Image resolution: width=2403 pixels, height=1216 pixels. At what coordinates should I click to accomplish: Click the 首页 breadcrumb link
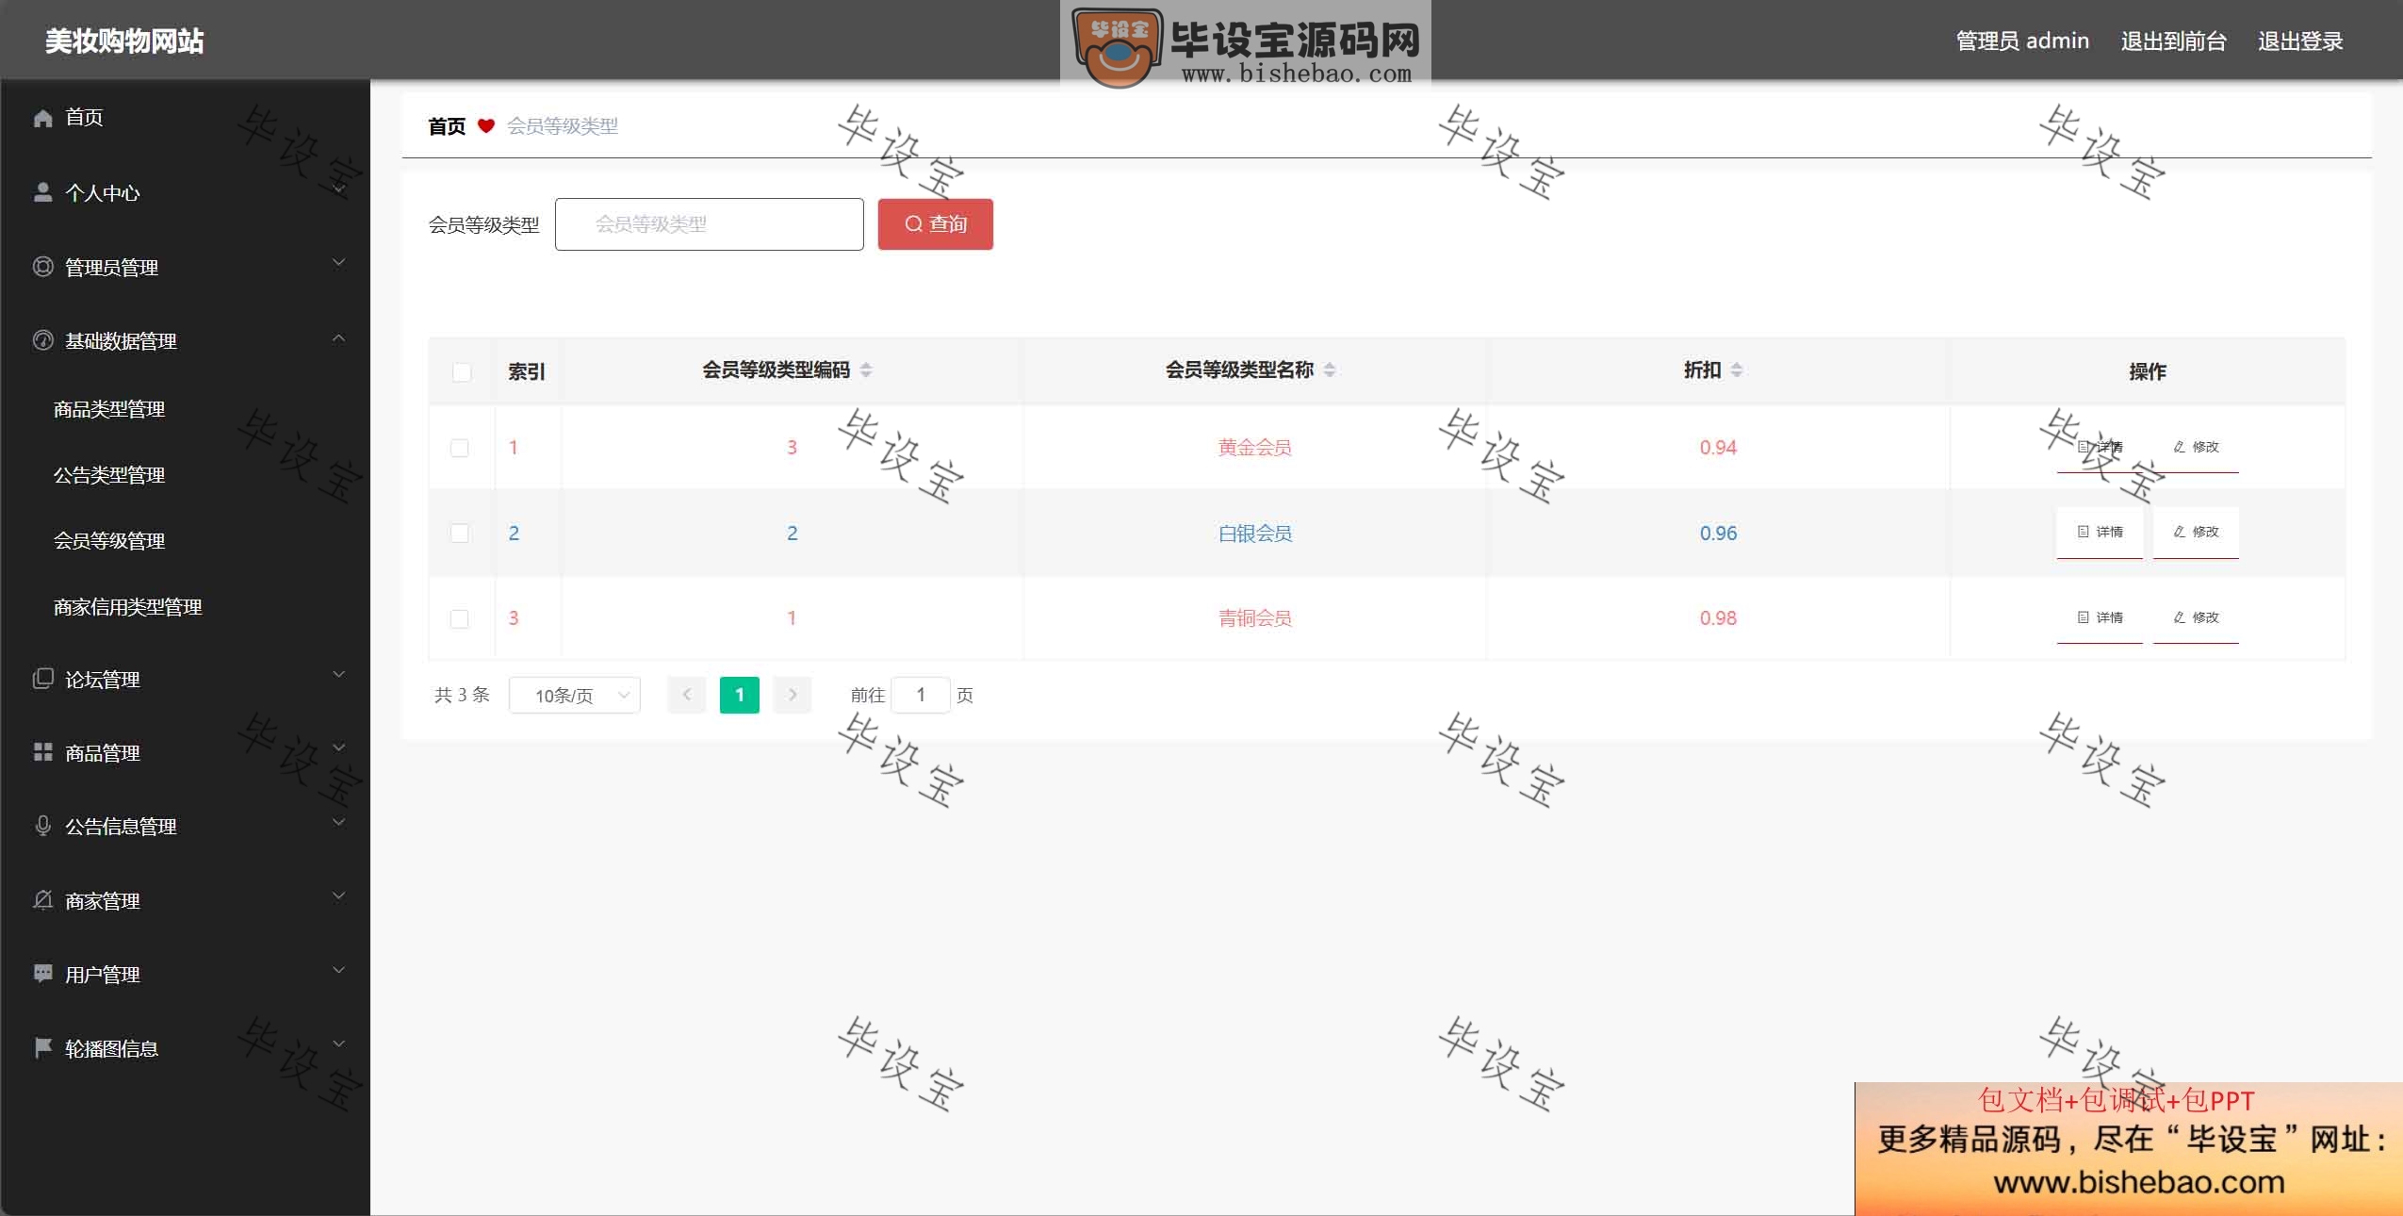coord(447,126)
